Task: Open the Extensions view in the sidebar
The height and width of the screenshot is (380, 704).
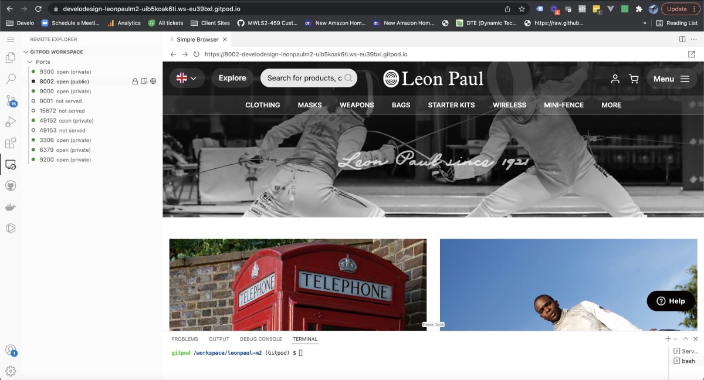Action: (9, 142)
